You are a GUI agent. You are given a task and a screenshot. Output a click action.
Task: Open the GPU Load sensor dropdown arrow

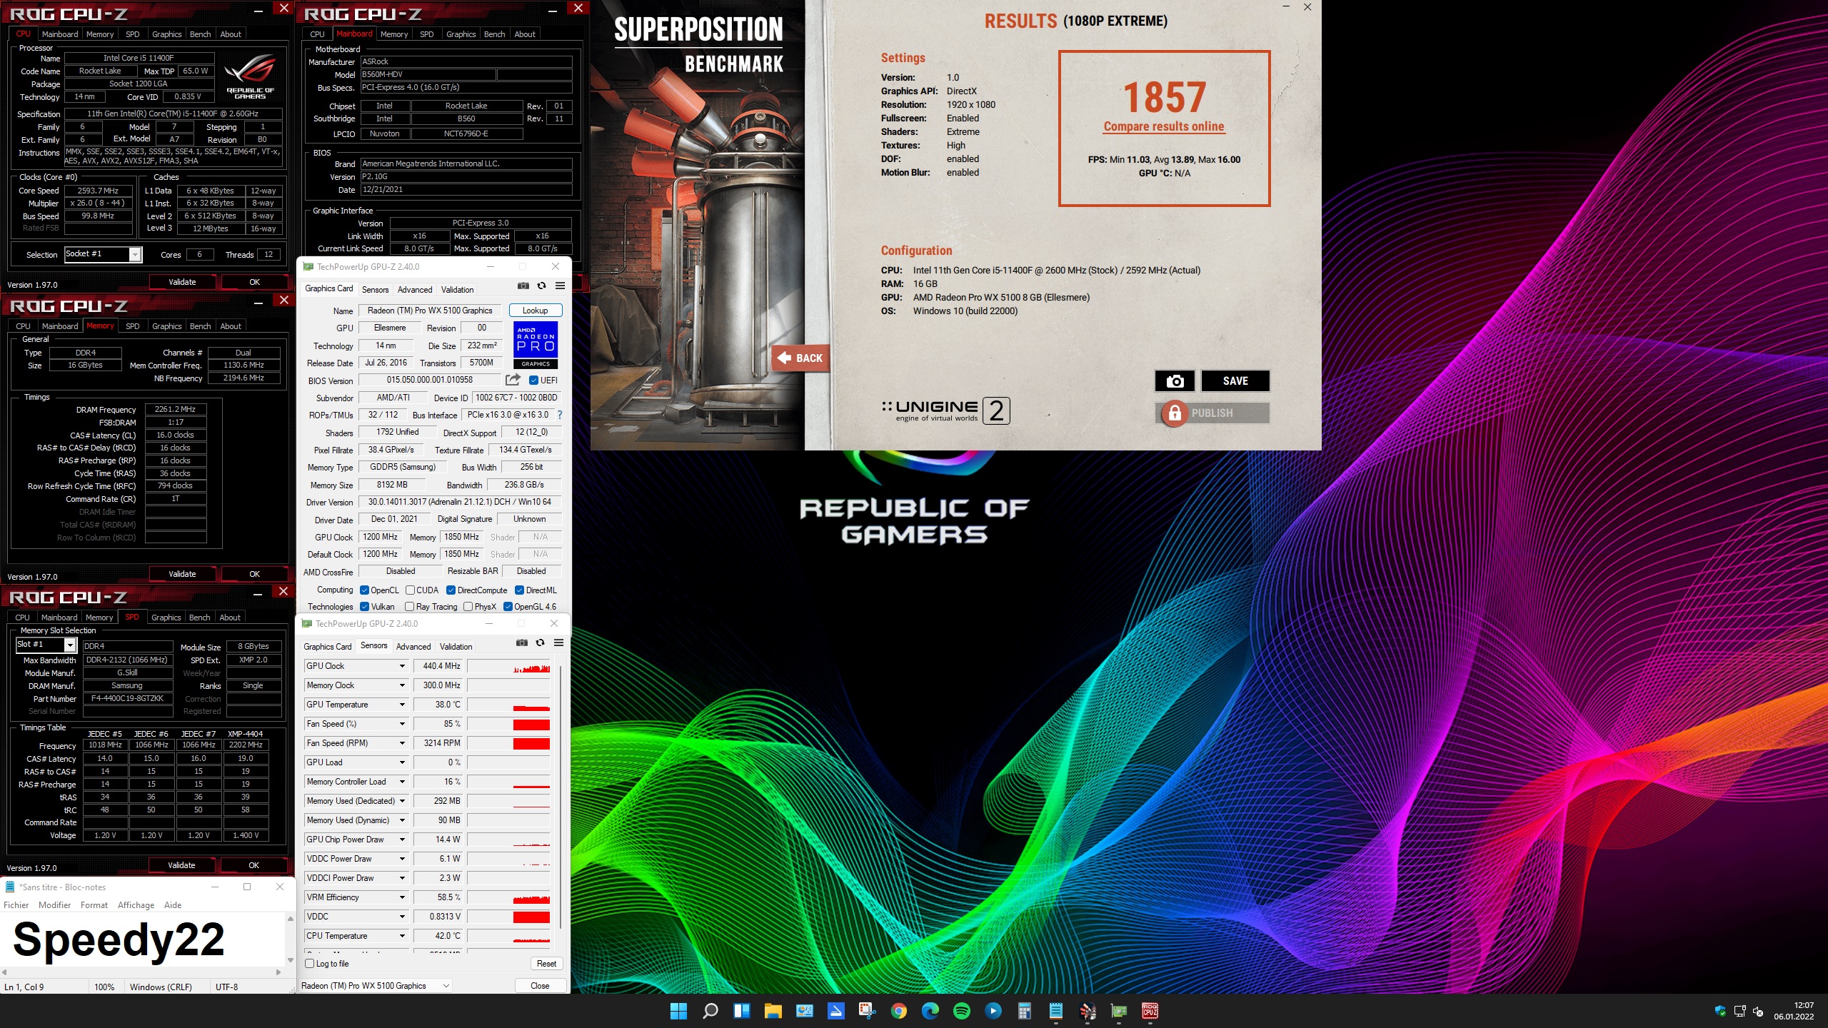point(402,762)
